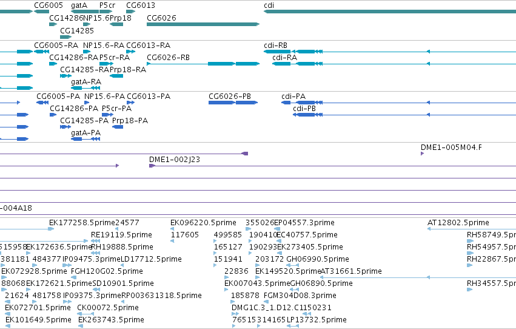Open the FGH120G02.5prime EST label
The image size is (516, 329).
pos(107,271)
